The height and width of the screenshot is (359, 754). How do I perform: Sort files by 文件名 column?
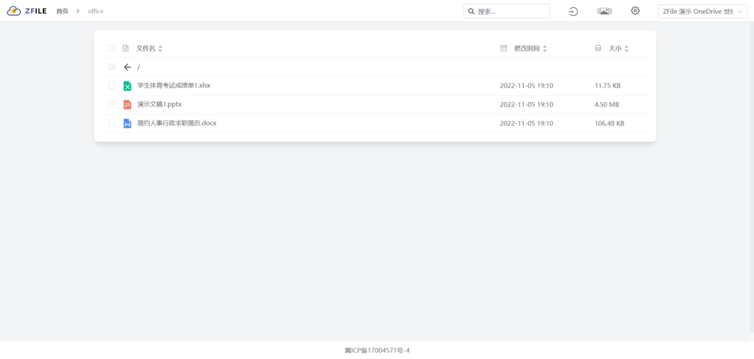[149, 48]
